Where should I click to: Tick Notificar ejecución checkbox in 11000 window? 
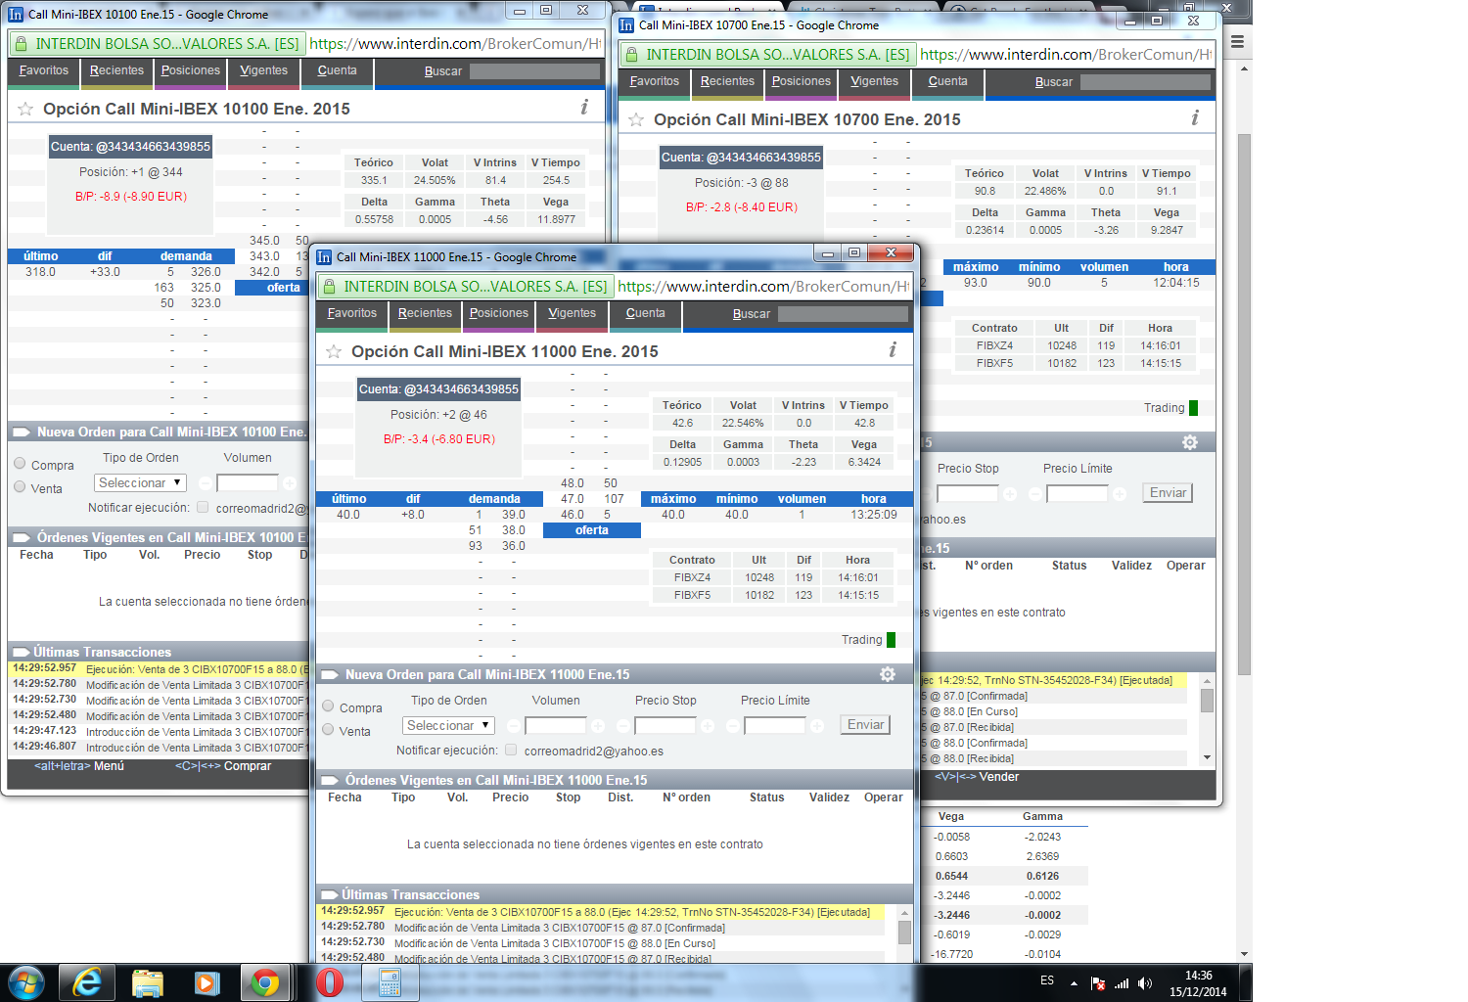coord(511,751)
